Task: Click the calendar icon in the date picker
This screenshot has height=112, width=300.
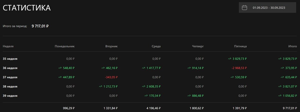Action: [x=244, y=8]
